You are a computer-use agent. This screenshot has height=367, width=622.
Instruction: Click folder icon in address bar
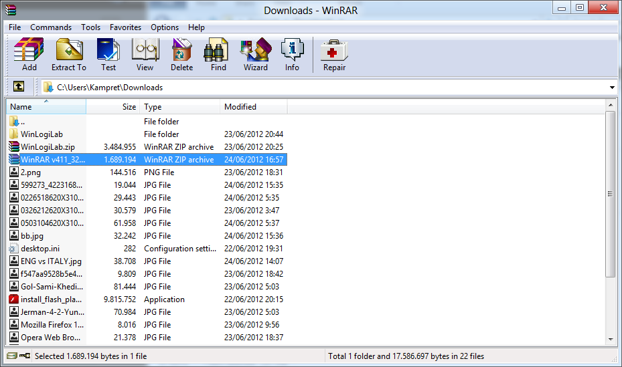coord(48,87)
